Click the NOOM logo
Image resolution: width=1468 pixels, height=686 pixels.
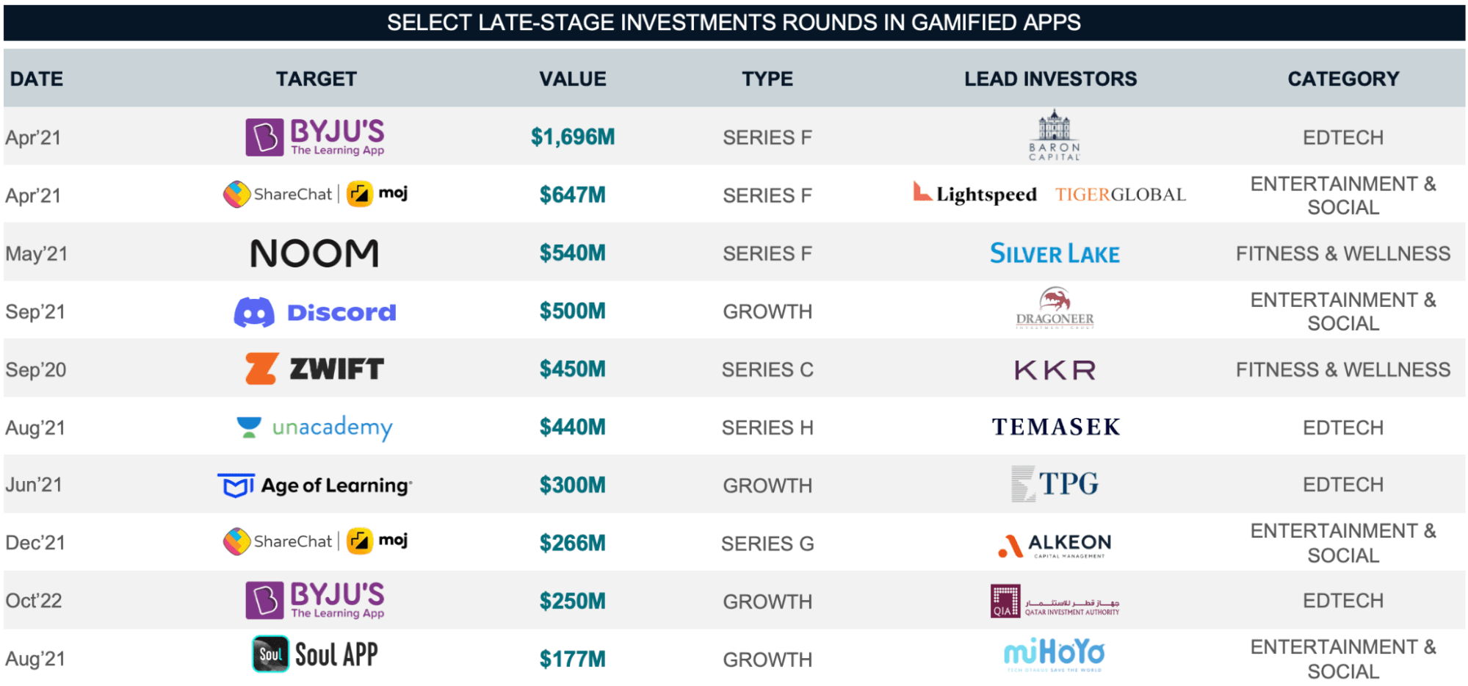click(314, 253)
